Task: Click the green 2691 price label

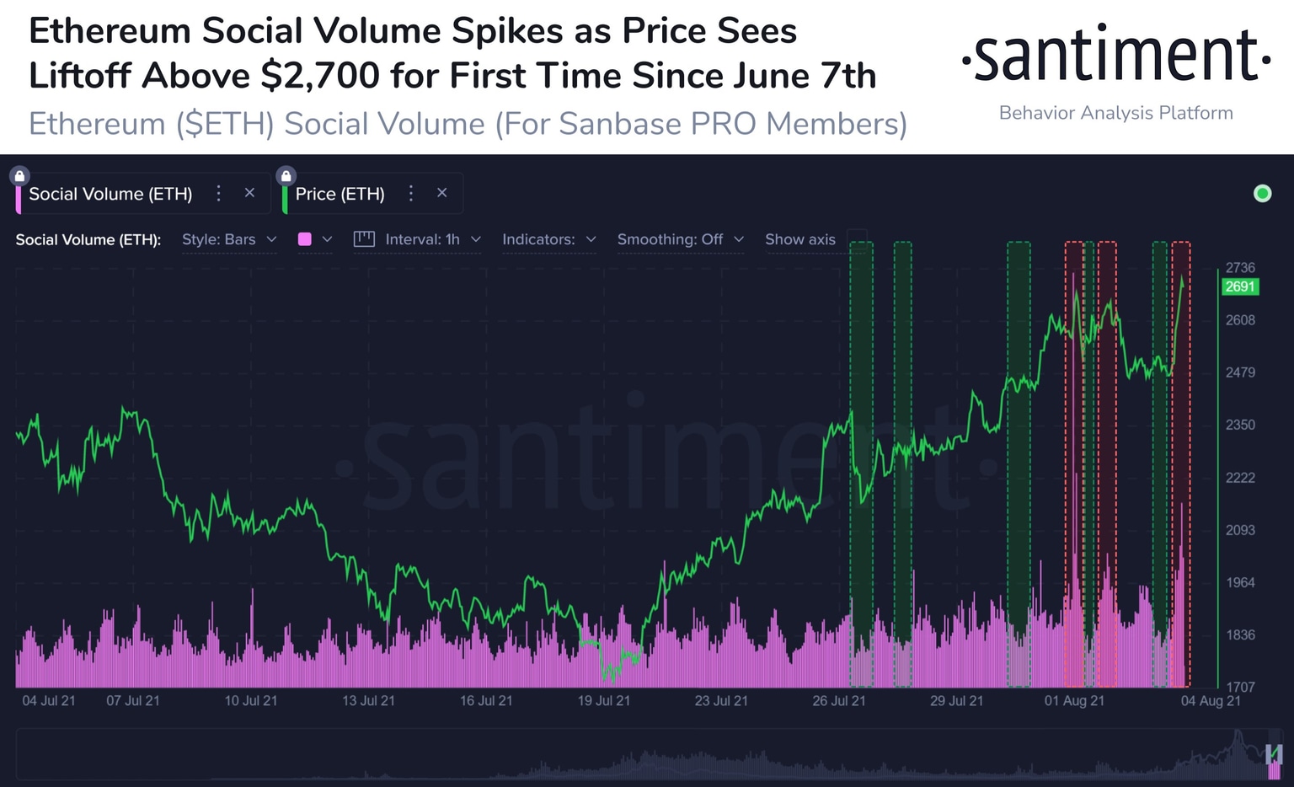Action: pos(1239,286)
